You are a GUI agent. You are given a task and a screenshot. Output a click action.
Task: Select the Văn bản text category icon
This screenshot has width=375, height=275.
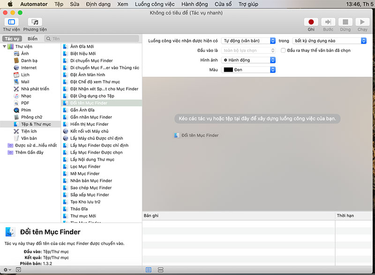pos(16,138)
